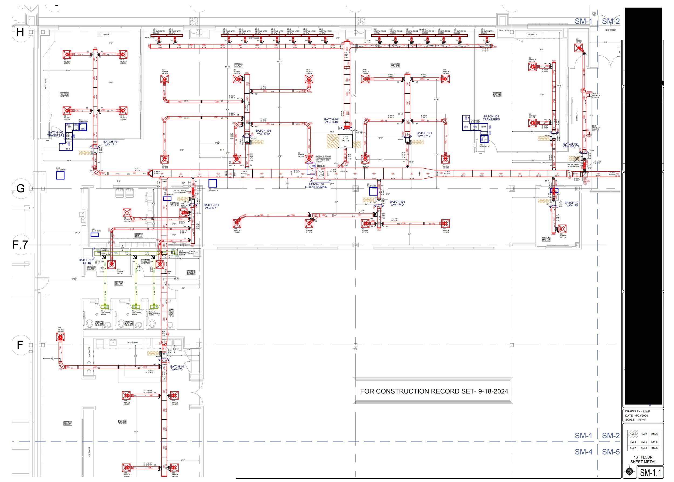Screen dimensions: 674x482
Task: Click the 'RA DROP THROUGH JOIST' note
Action: click(x=323, y=159)
